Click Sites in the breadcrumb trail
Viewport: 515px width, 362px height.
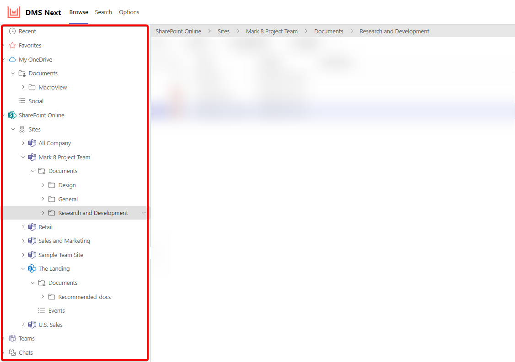(x=223, y=31)
